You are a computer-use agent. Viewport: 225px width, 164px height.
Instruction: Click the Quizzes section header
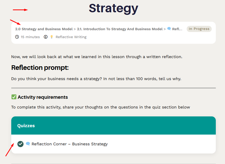point(26,126)
